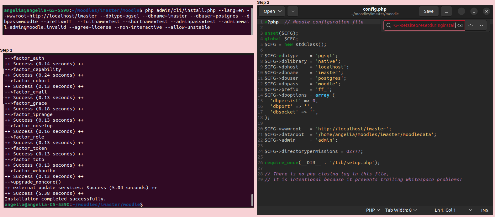Close the gedit window
The width and height of the screenshot is (495, 217).
[x=487, y=11]
